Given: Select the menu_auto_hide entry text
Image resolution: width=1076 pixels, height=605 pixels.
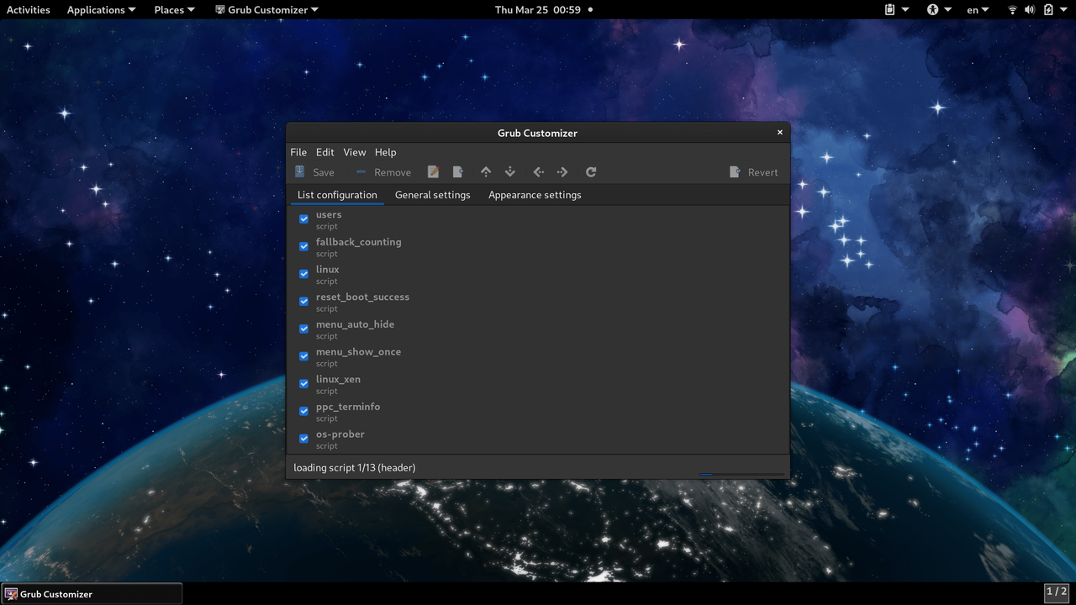Looking at the screenshot, I should point(356,324).
